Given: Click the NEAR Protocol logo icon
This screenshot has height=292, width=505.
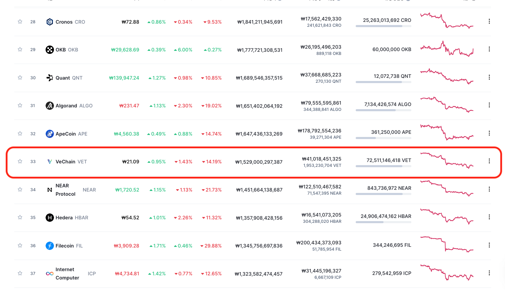Looking at the screenshot, I should point(50,190).
